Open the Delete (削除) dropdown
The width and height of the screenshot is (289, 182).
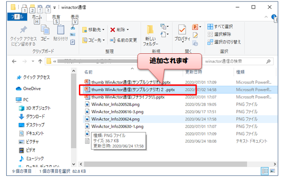[x=119, y=30]
